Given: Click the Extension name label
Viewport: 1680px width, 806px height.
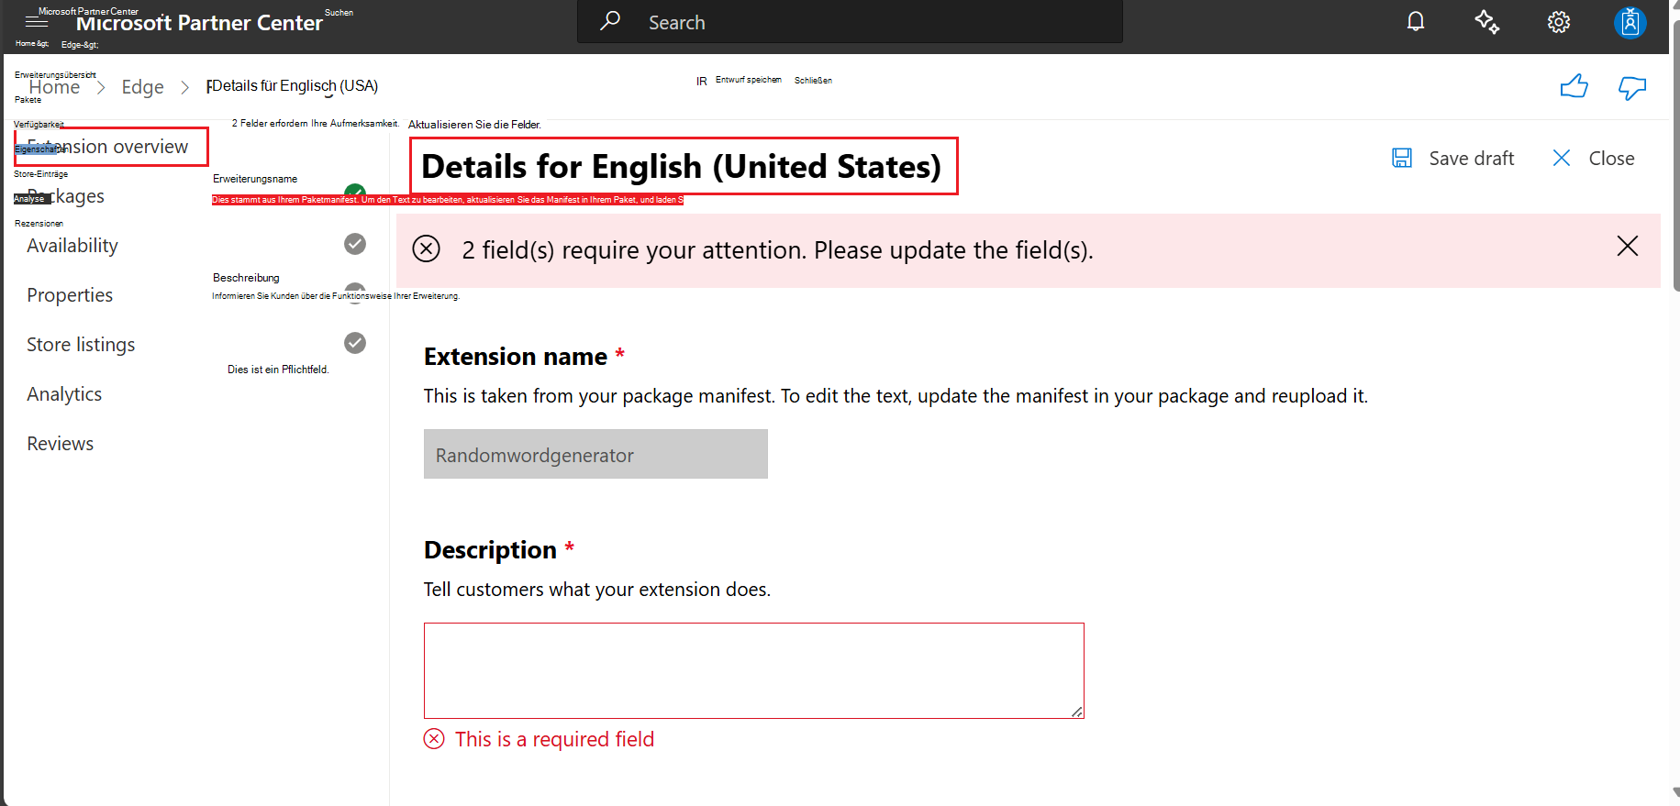Looking at the screenshot, I should (x=516, y=357).
